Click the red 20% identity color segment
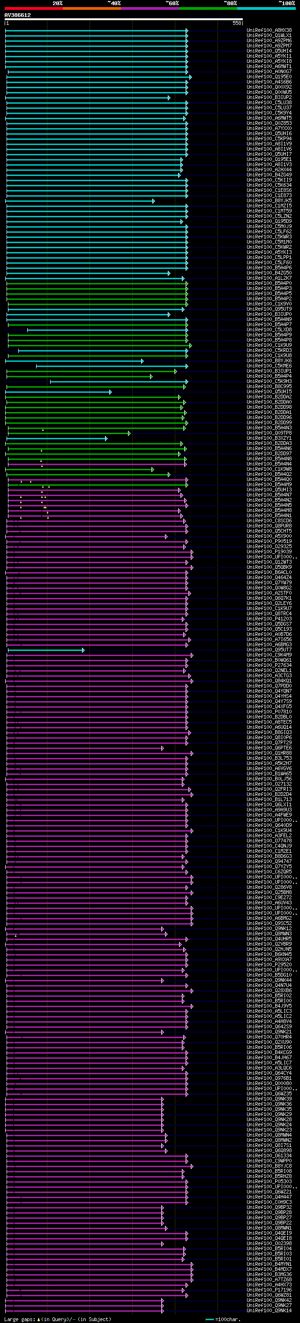The height and width of the screenshot is (1323, 300). (x=33, y=8)
